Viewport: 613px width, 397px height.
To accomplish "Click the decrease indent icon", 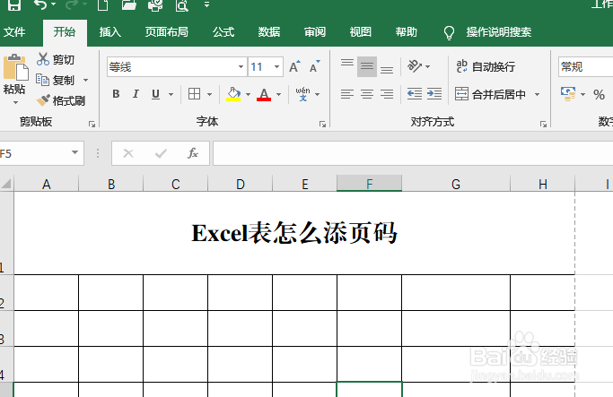I will [x=415, y=94].
